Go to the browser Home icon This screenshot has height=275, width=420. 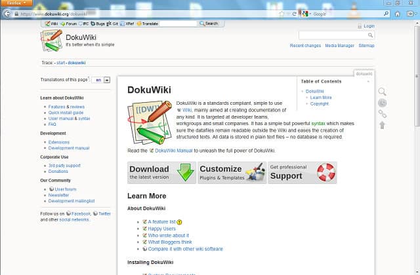pyautogui.click(x=398, y=14)
